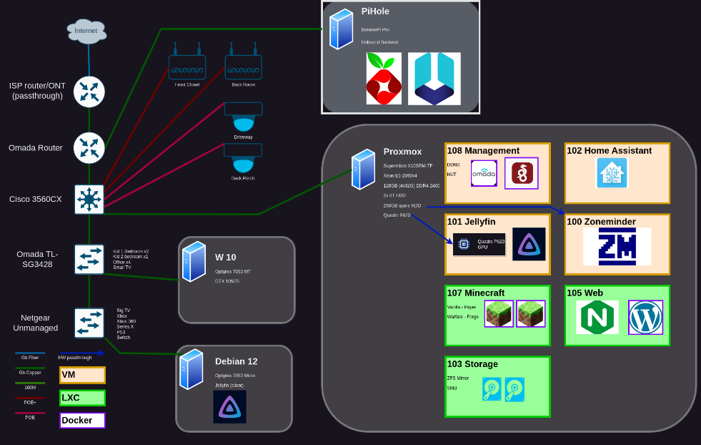Click the right disk icon in 103 Storage
The image size is (701, 445).
514,389
